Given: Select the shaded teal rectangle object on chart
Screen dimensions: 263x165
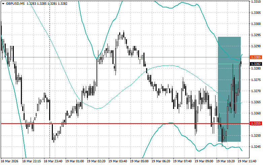Looking at the screenshot, I should (229, 89).
